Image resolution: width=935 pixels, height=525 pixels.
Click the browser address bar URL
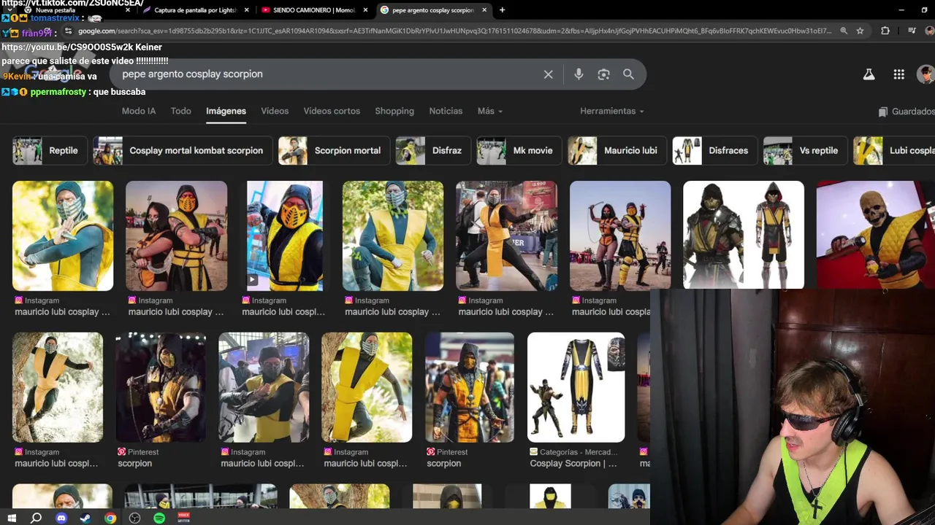pyautogui.click(x=453, y=31)
